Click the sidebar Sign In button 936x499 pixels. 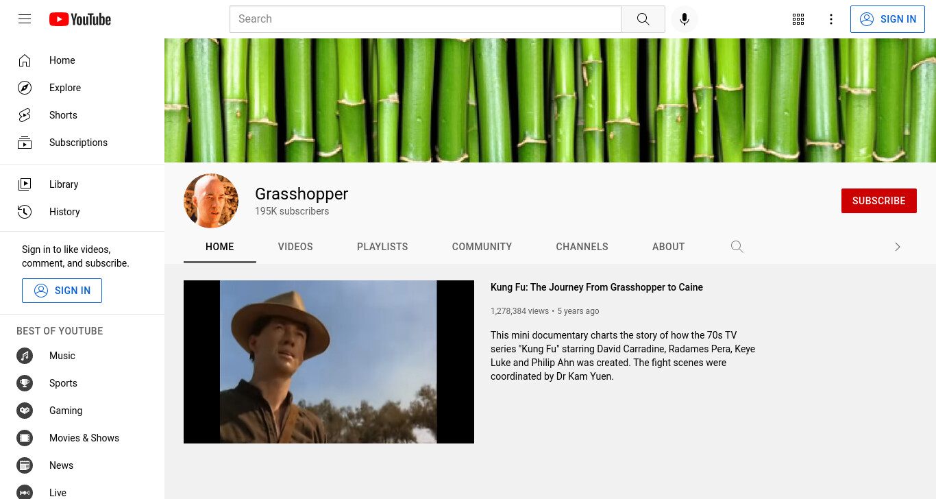(62, 291)
